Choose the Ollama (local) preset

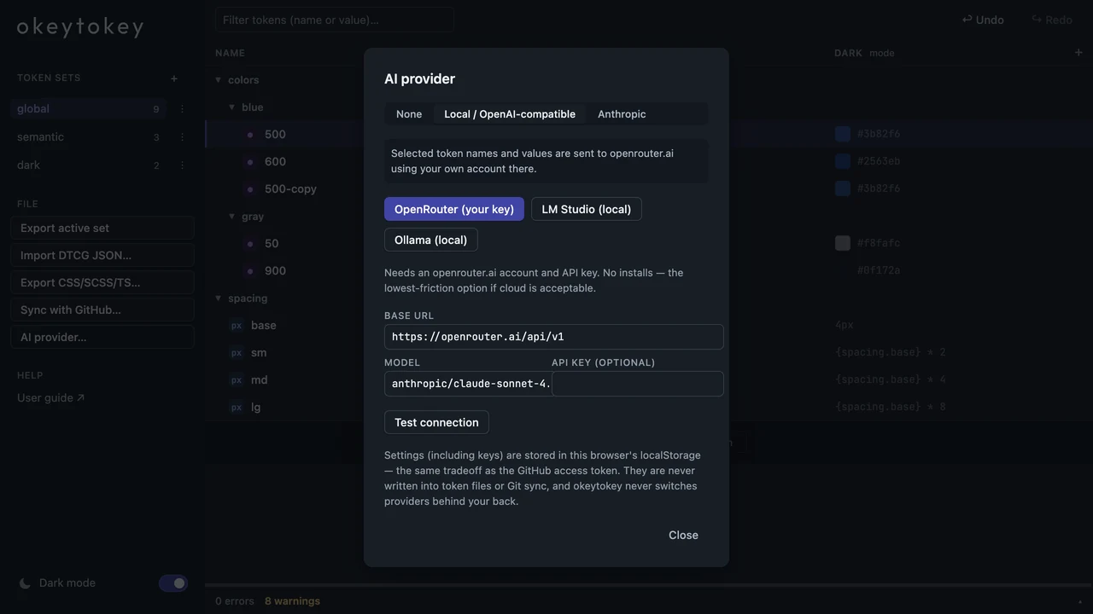pos(430,240)
